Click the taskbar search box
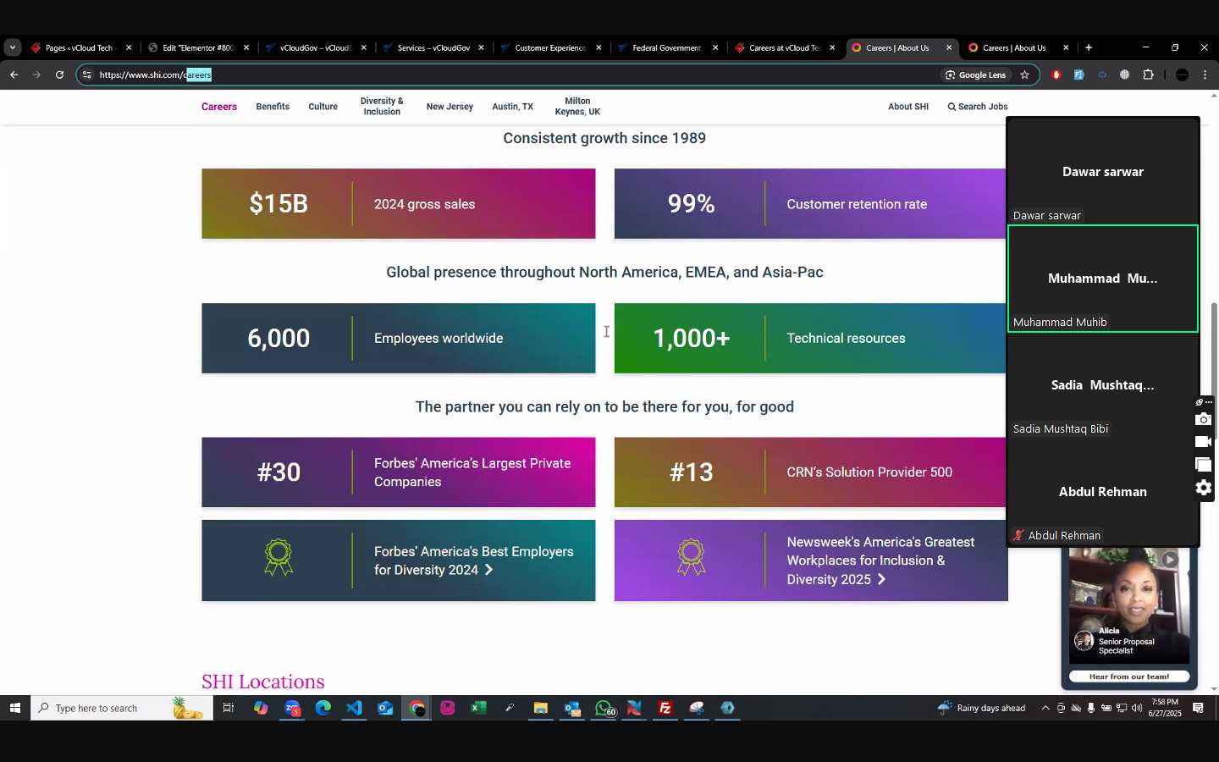The width and height of the screenshot is (1219, 762). 121,708
